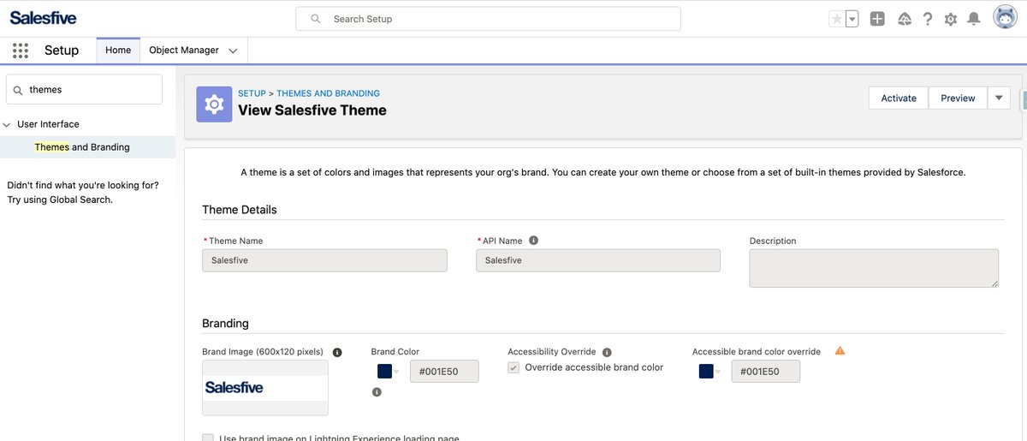Click the Preview button
Screen dimensions: 1027x441
point(958,98)
